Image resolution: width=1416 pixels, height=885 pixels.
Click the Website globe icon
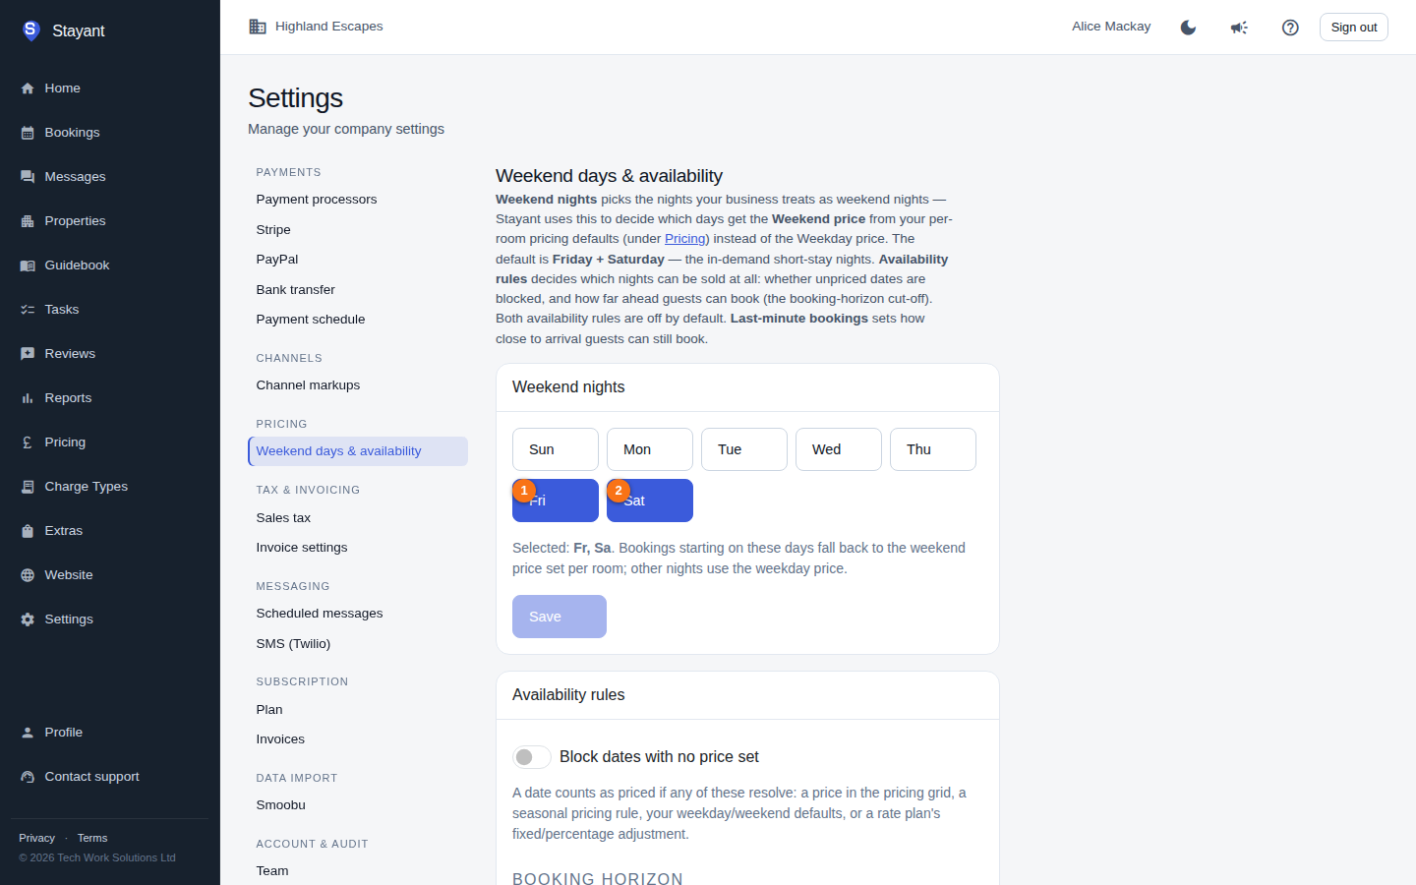[28, 575]
